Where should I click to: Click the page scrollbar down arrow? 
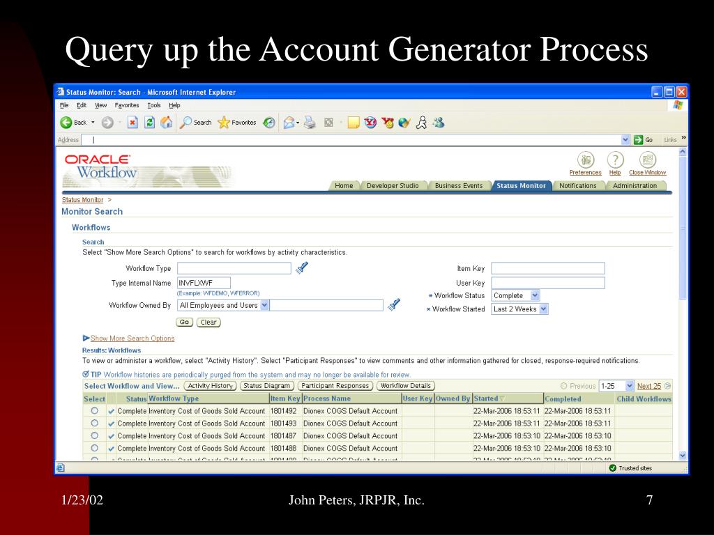pos(683,456)
